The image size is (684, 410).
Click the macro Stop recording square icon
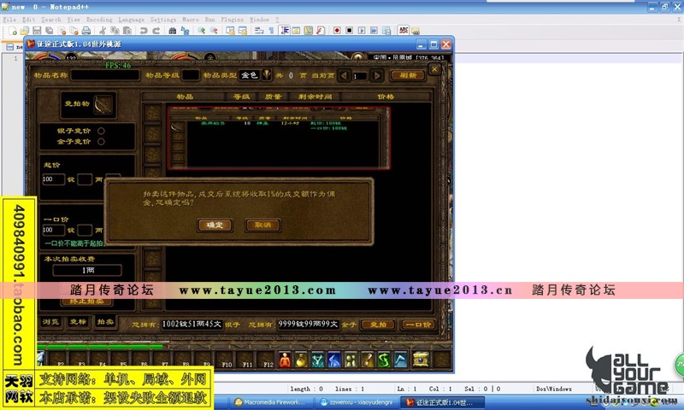pyautogui.click(x=349, y=31)
